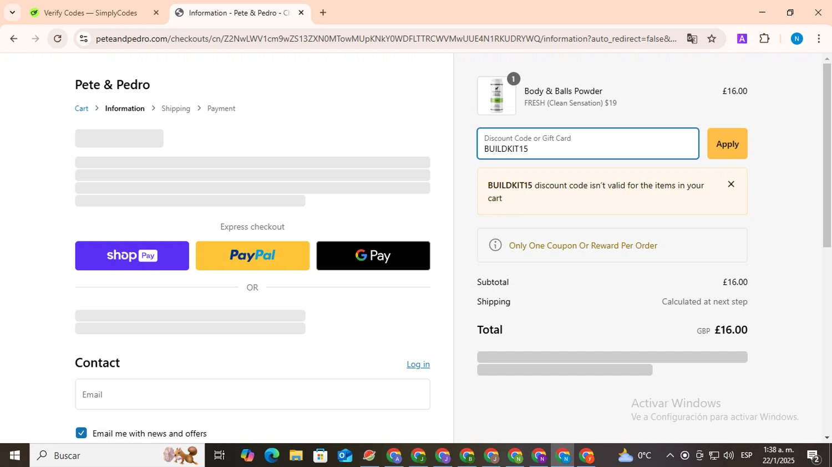Open Google Translate page icon

coord(692,38)
